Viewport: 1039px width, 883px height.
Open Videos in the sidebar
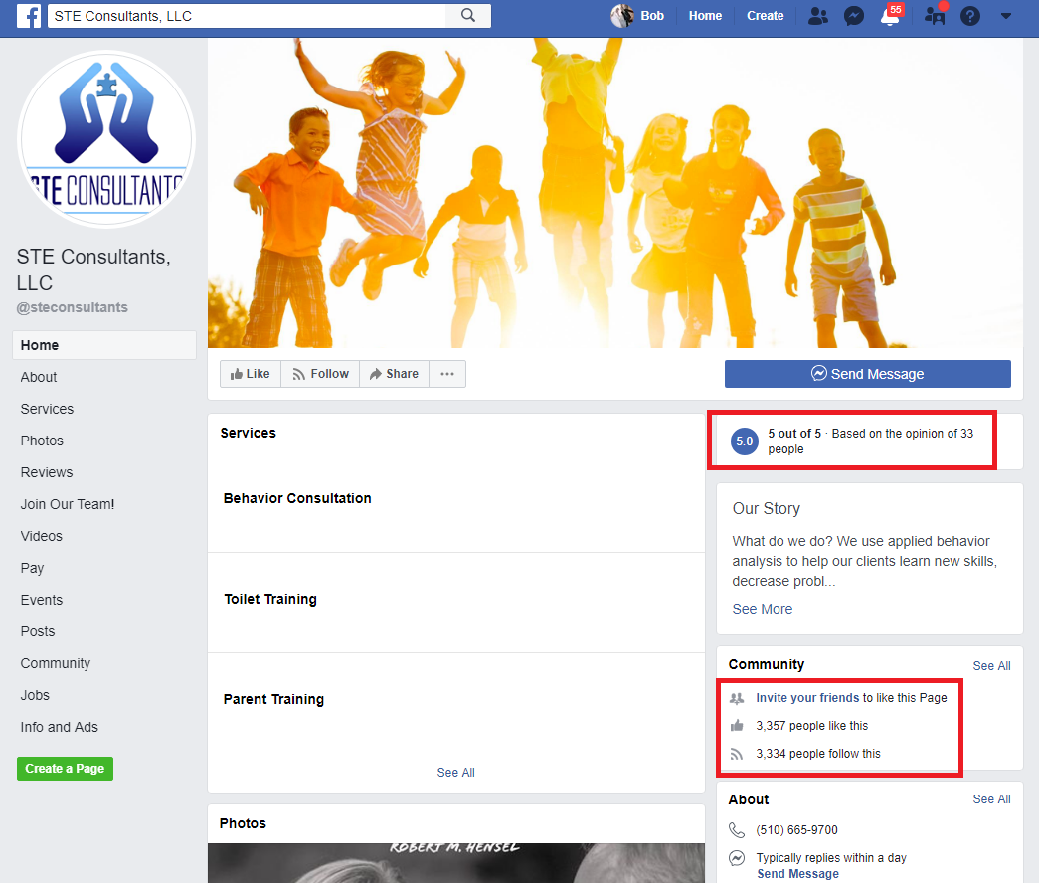coord(41,536)
